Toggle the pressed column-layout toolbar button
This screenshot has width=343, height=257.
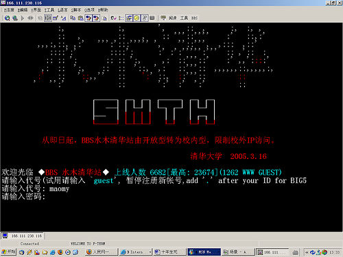[48, 18]
